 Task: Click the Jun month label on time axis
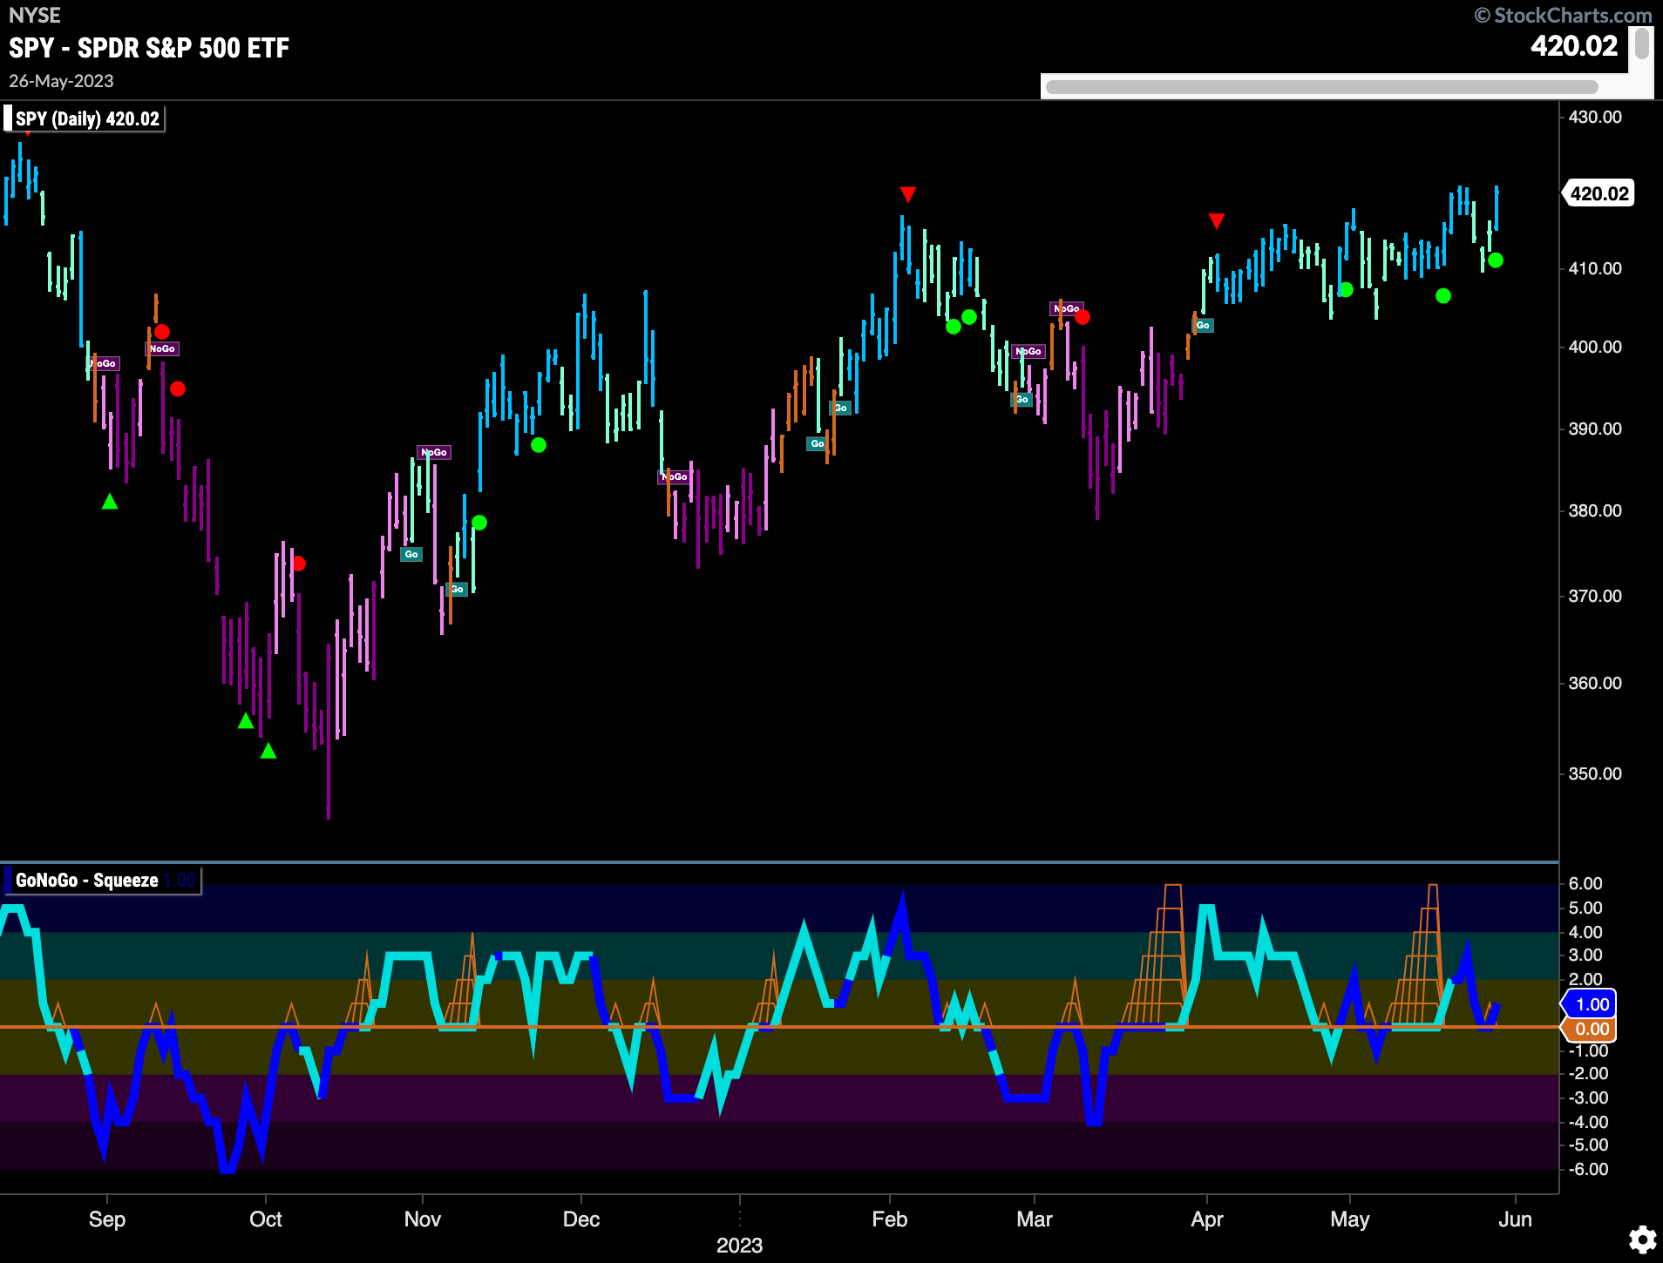pos(1515,1219)
